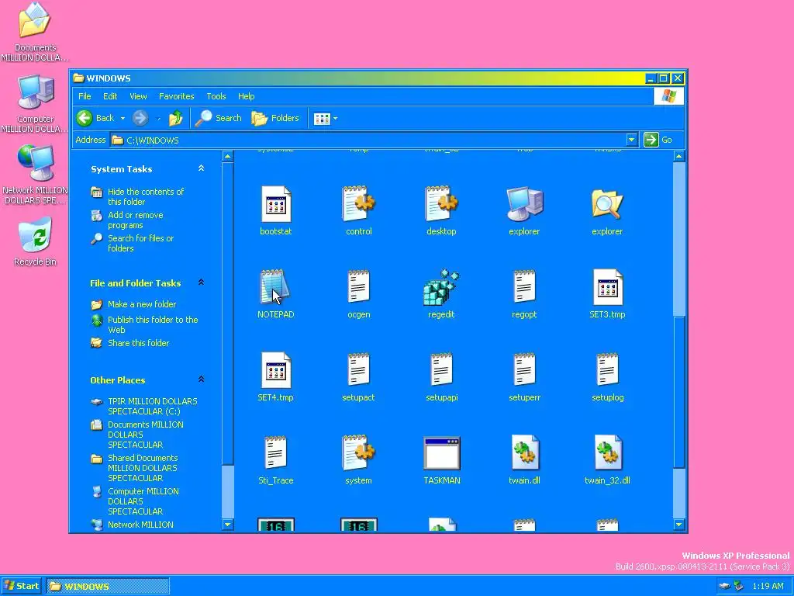Open the Search toolbar button

pyautogui.click(x=219, y=118)
